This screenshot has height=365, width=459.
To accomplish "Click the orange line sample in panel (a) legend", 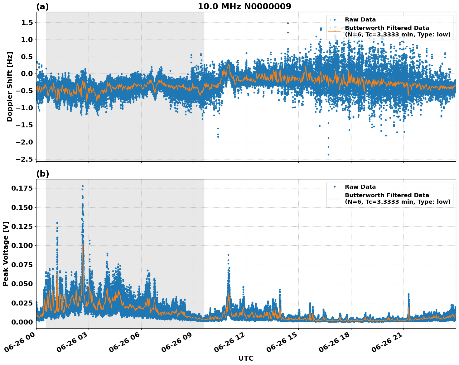I will pyautogui.click(x=335, y=31).
